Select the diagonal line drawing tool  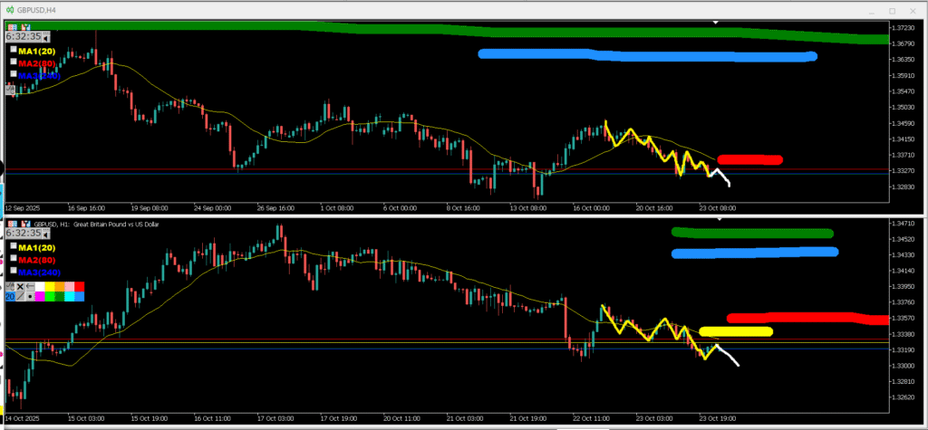tap(20, 296)
